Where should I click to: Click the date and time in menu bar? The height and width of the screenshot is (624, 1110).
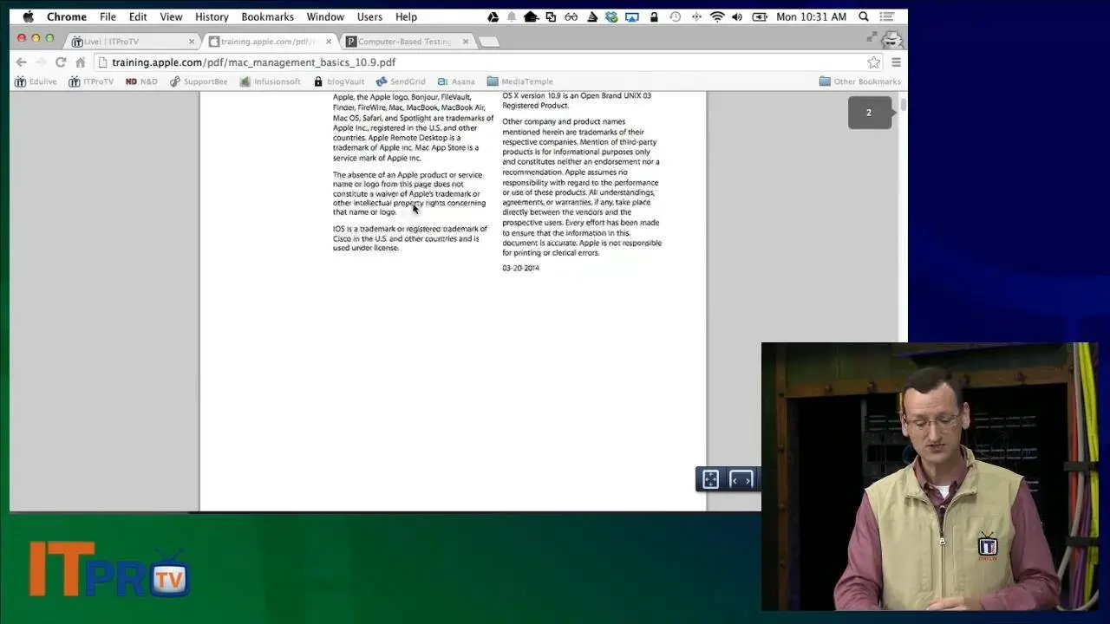coord(811,16)
